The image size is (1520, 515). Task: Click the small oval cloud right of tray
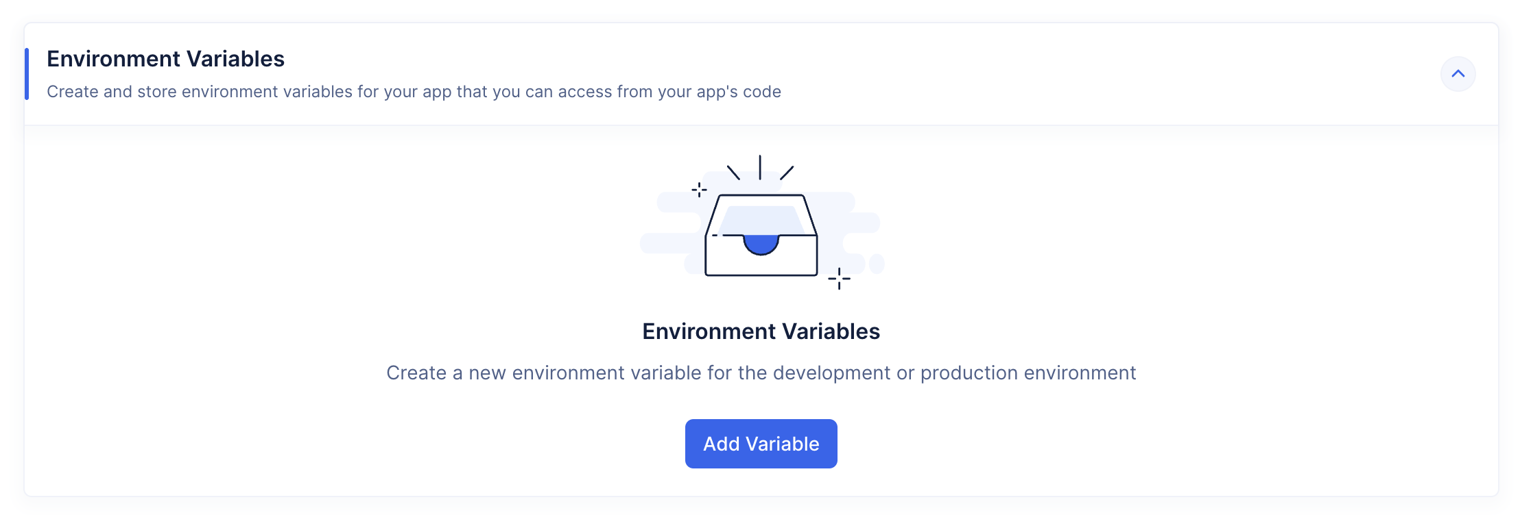click(877, 263)
